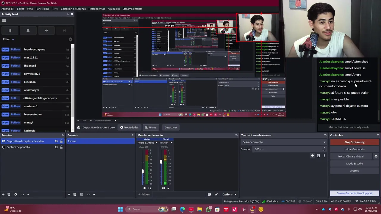Toggle lock on Dispositivo de captura de video
This screenshot has width=381, height=214.
click(x=61, y=141)
